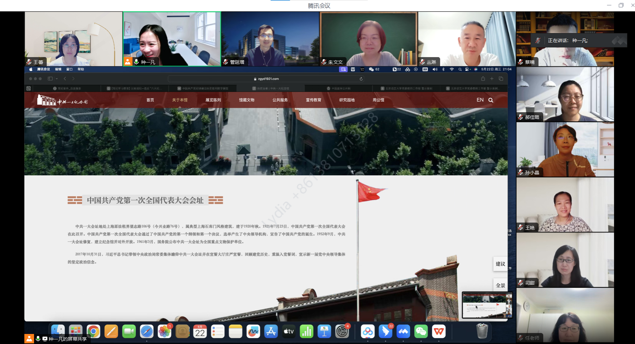The image size is (635, 344).
Task: Open the 展览陈列 navigation dropdown
Action: coord(213,100)
